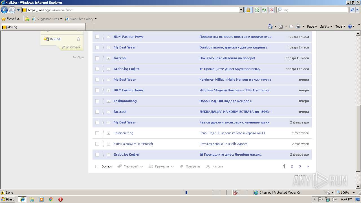This screenshot has height=203, width=361.
Task: Click the Print icon in command bar
Action: click(x=298, y=27)
